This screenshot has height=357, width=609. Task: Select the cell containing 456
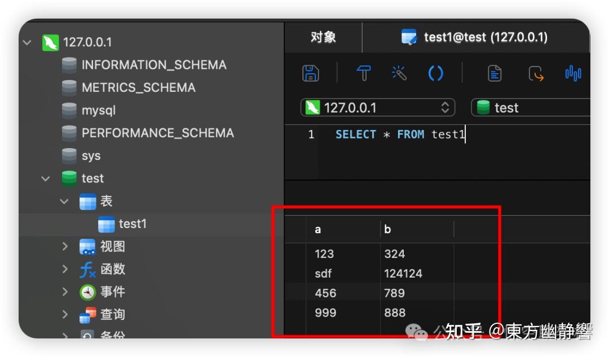343,293
